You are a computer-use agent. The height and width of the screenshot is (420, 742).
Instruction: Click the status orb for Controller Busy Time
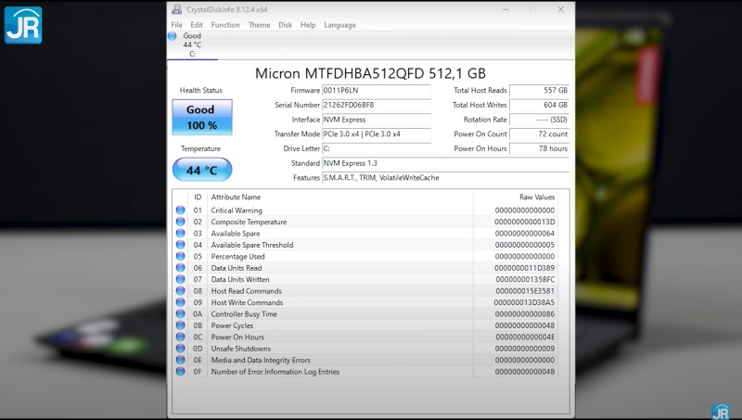[x=180, y=313]
